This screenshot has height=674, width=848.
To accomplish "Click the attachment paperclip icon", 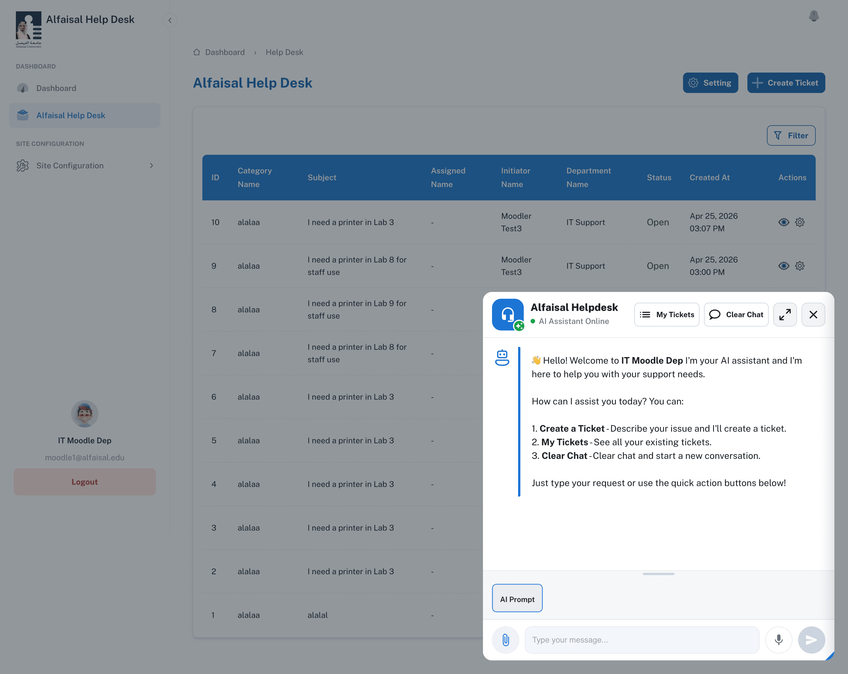I will (505, 640).
